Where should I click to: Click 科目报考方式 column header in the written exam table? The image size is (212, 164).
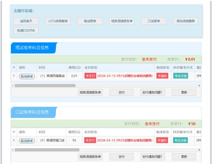[183, 68]
